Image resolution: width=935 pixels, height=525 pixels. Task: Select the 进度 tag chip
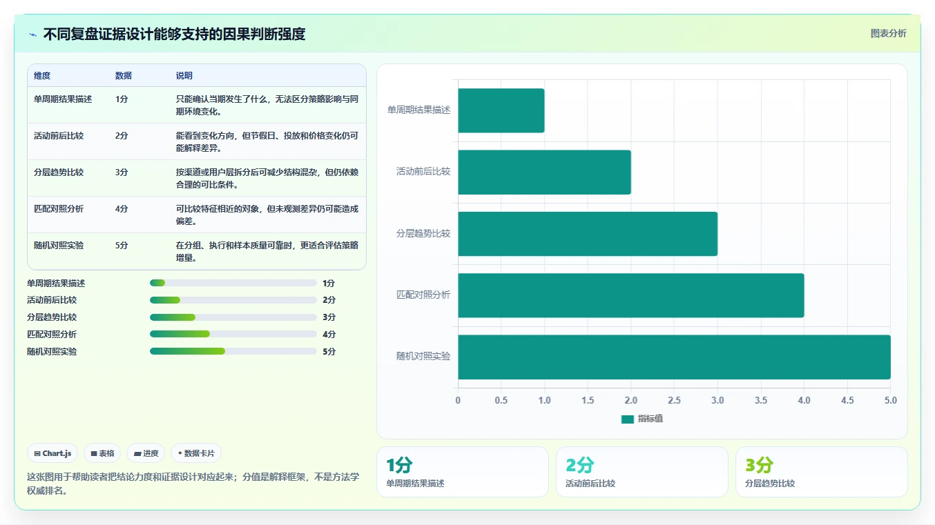(146, 453)
